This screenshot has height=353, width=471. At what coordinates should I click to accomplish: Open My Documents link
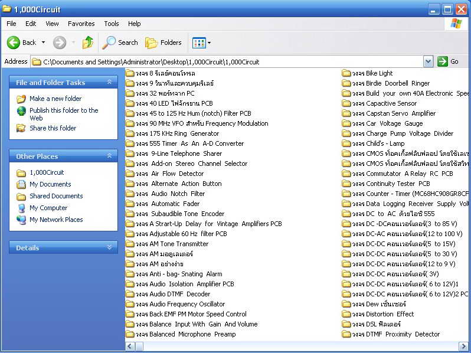[x=51, y=184]
